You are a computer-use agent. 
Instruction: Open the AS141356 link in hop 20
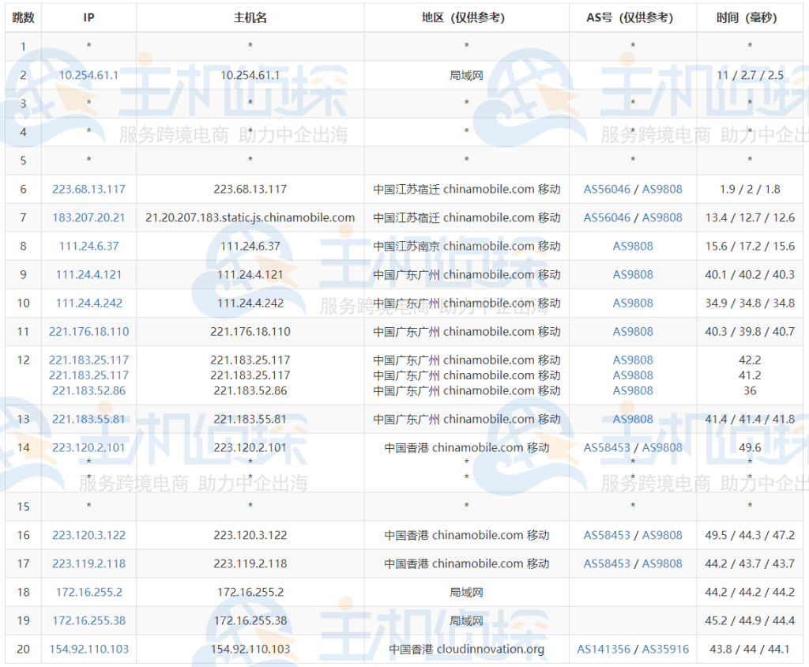(x=604, y=649)
